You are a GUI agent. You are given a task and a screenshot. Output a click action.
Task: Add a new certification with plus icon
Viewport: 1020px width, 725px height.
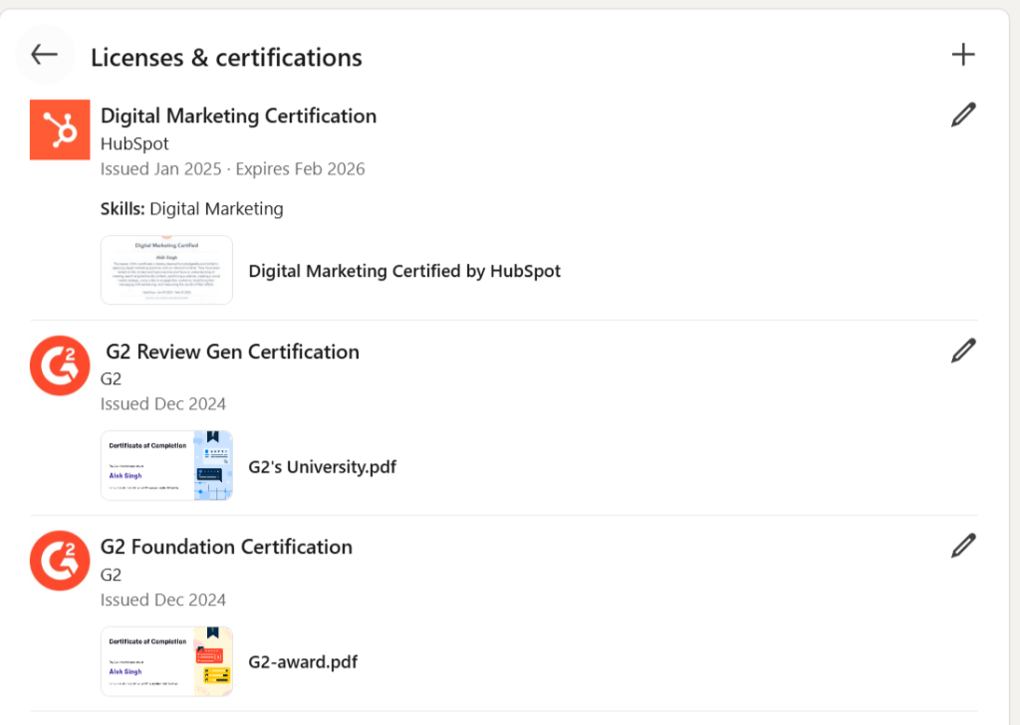pos(962,55)
